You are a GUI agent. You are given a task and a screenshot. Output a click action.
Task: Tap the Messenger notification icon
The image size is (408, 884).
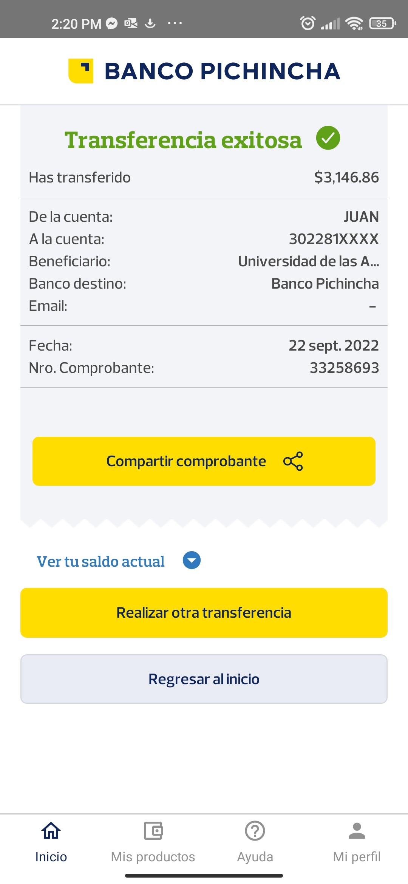[112, 23]
